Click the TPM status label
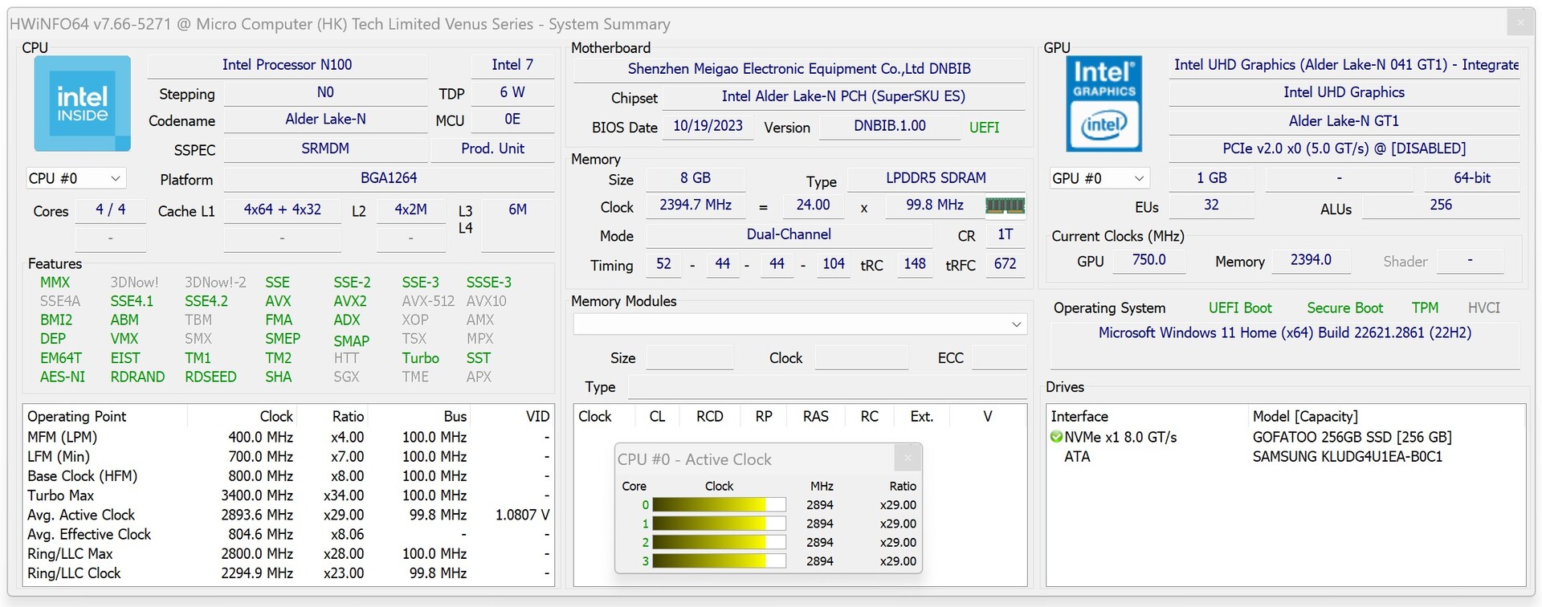The image size is (1542, 607). coord(1426,308)
